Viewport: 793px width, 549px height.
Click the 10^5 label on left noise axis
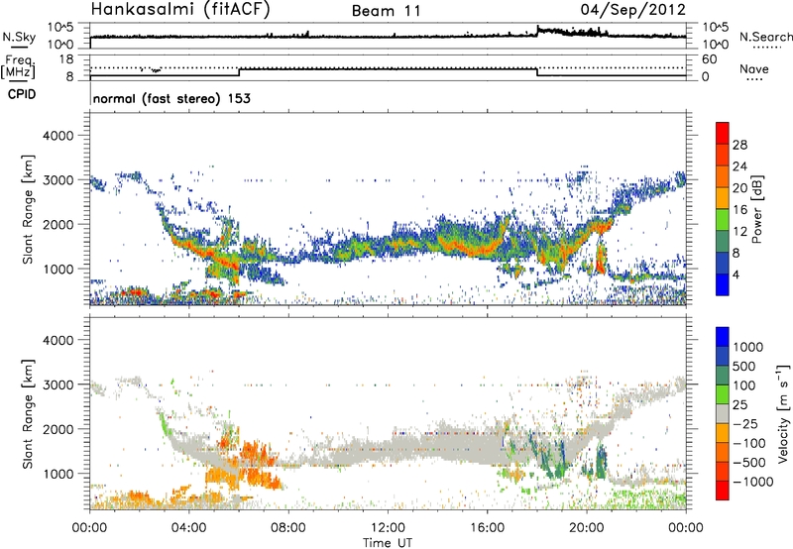click(60, 27)
